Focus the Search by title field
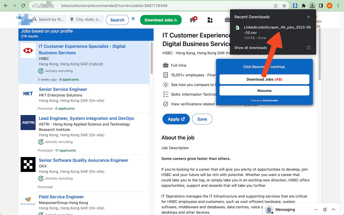 [49, 19]
